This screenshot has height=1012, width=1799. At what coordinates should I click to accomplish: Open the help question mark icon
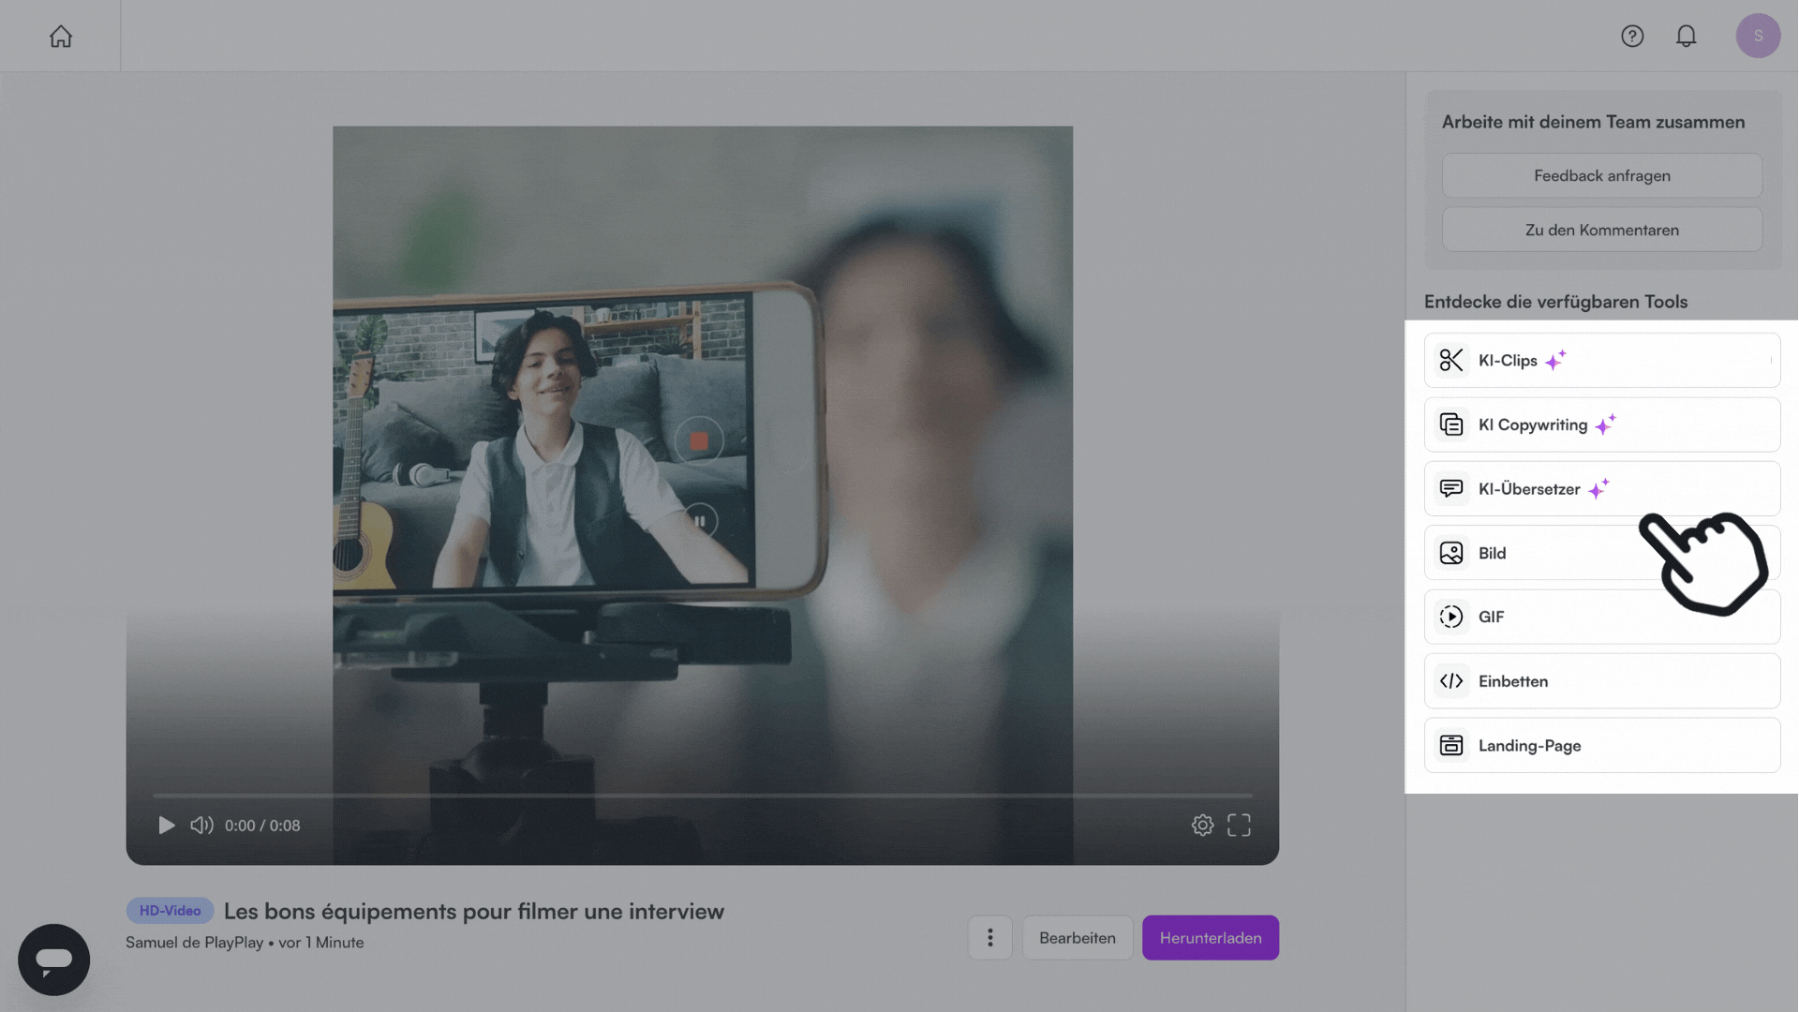1632,36
